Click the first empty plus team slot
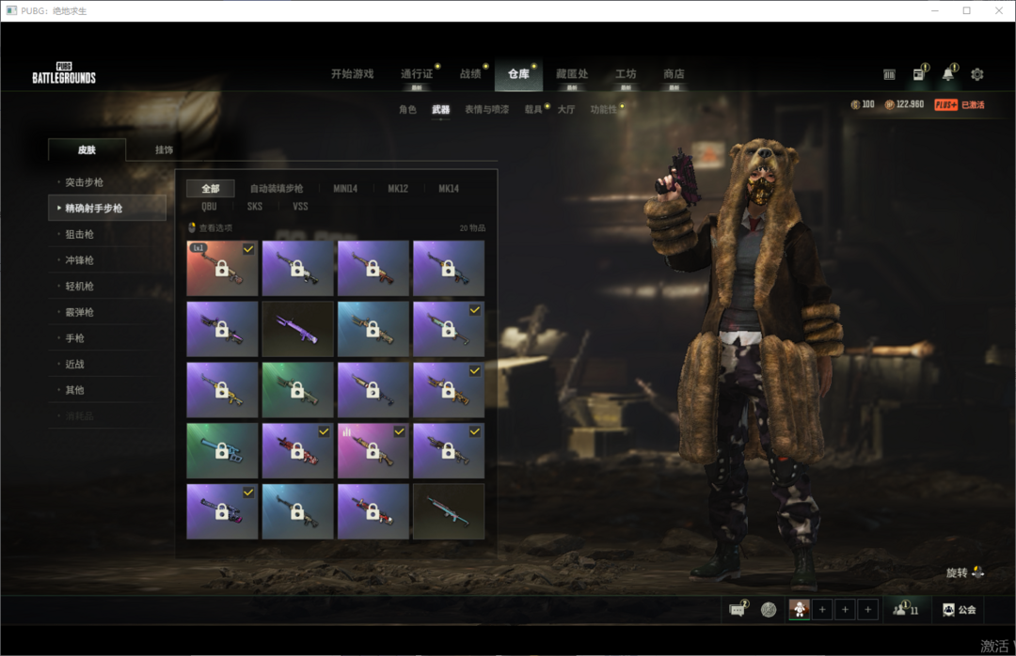Screen dimensions: 1016x656 [822, 609]
